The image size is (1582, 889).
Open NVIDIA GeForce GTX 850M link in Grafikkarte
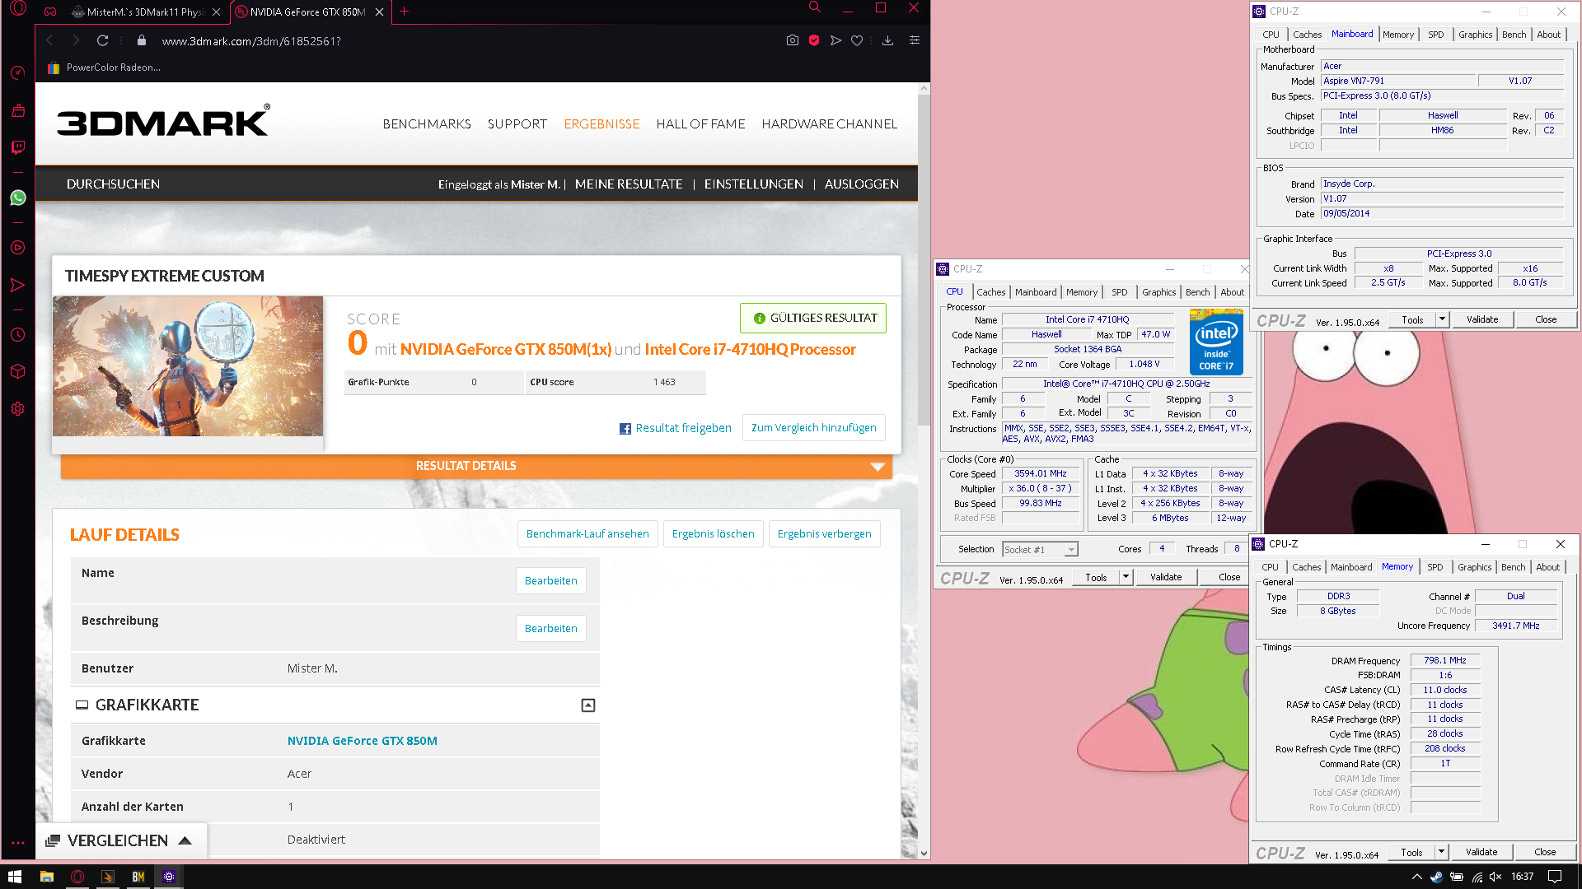point(362,741)
